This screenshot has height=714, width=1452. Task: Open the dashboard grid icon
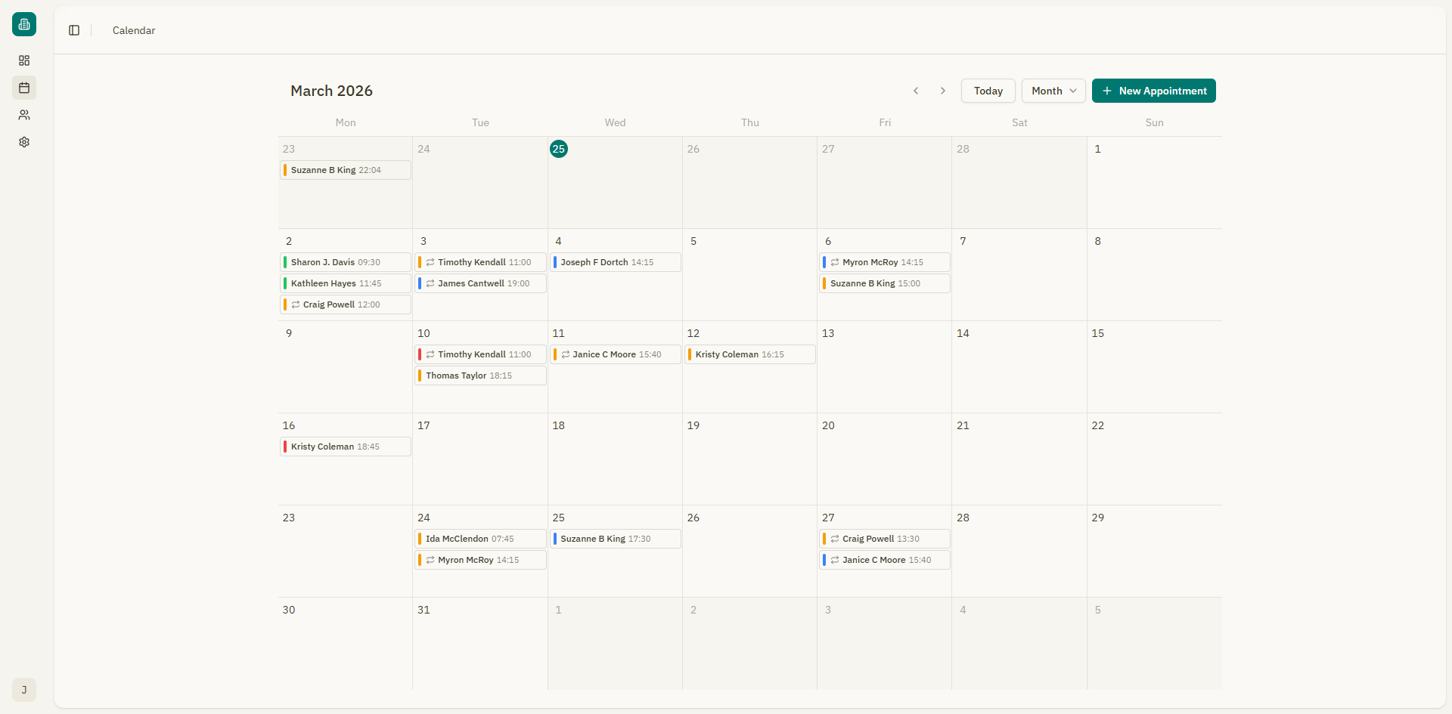[x=24, y=60]
